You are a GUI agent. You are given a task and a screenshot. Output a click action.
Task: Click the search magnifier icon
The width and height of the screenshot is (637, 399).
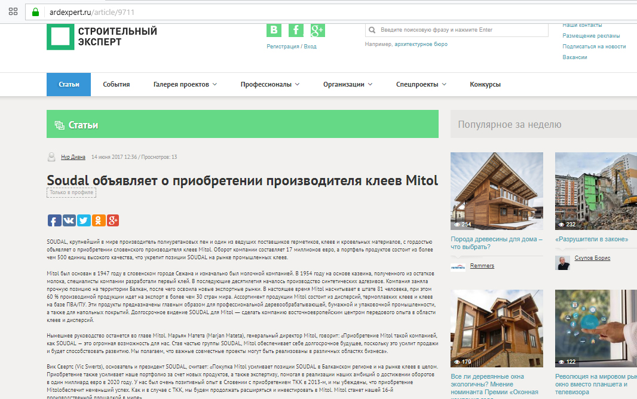pos(372,30)
